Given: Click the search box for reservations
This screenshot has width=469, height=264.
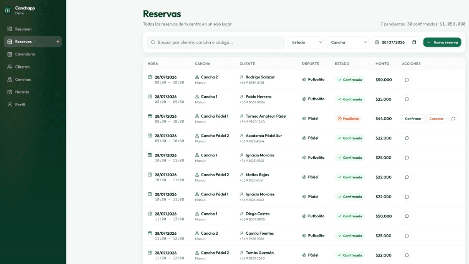Looking at the screenshot, I should [216, 43].
